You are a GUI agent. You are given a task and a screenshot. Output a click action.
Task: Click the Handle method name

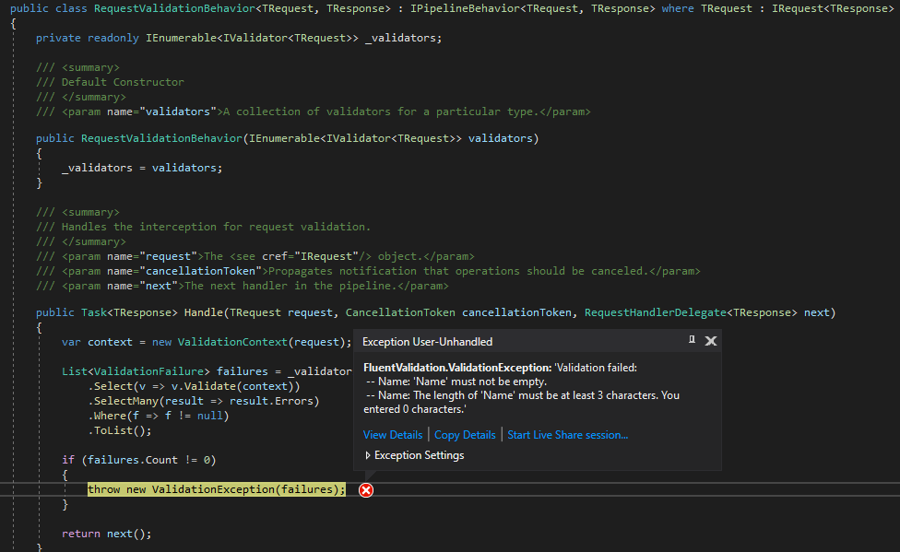point(203,312)
